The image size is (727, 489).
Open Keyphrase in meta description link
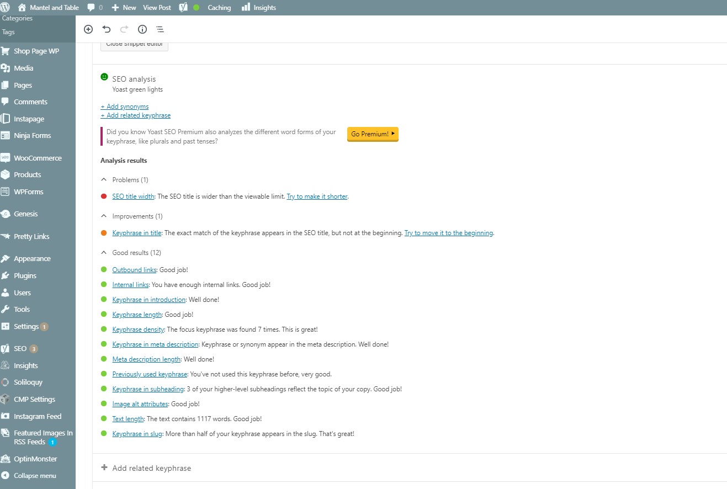click(155, 344)
